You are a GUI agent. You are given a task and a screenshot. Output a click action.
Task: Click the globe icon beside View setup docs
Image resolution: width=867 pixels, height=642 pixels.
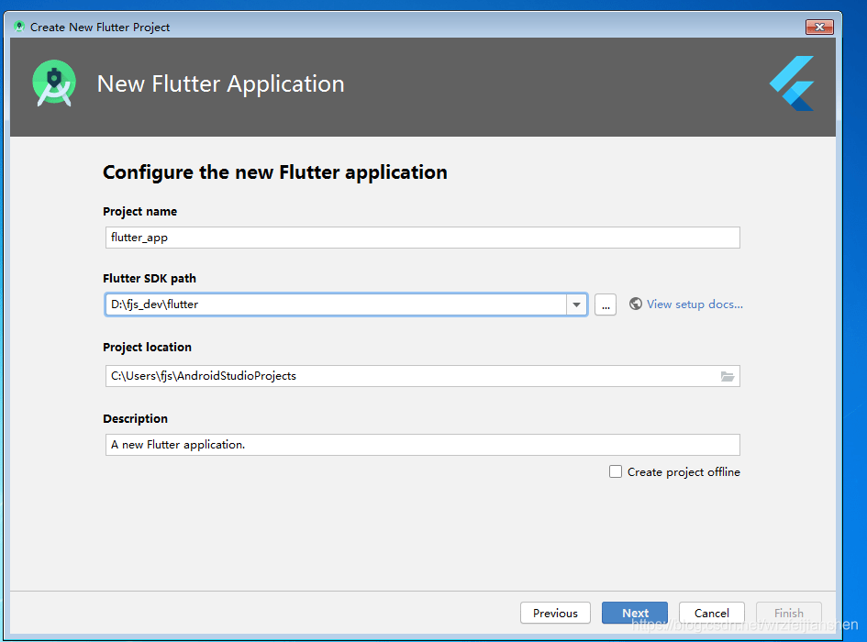635,304
